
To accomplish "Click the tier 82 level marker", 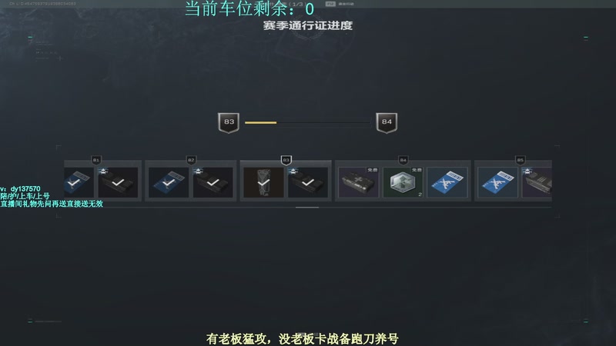I will [191, 160].
